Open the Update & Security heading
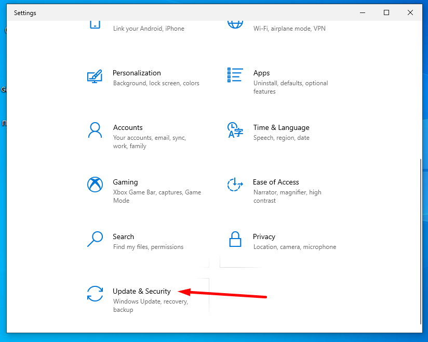Viewport: 428px width, 342px height. pos(142,291)
